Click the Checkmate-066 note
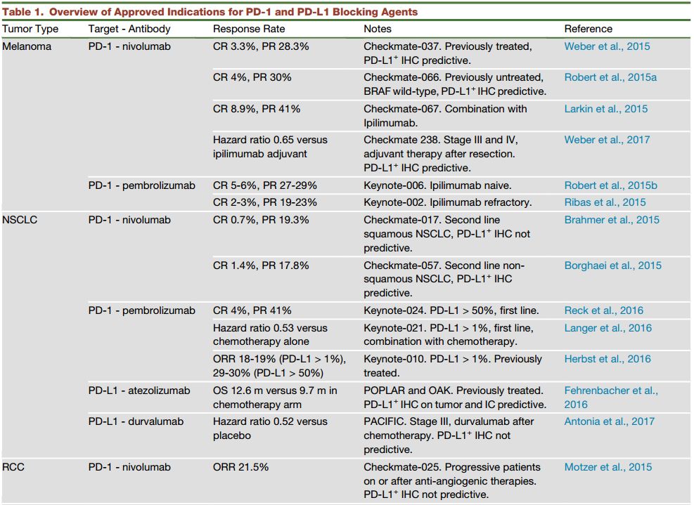This screenshot has height=505, width=694. tap(455, 84)
